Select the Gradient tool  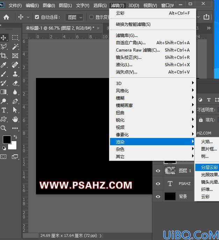(3, 92)
